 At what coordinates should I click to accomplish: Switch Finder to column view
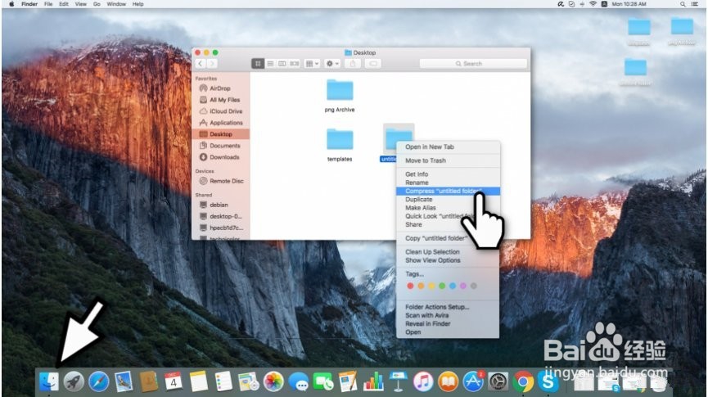(282, 64)
